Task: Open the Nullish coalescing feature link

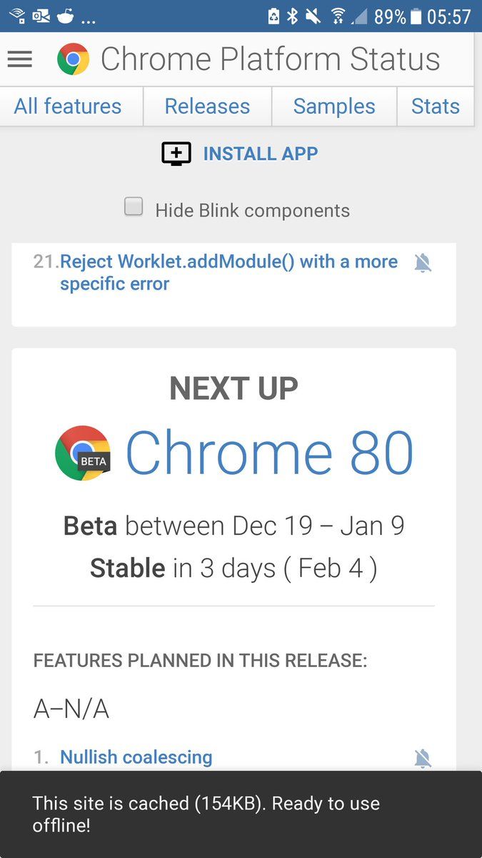Action: tap(136, 757)
